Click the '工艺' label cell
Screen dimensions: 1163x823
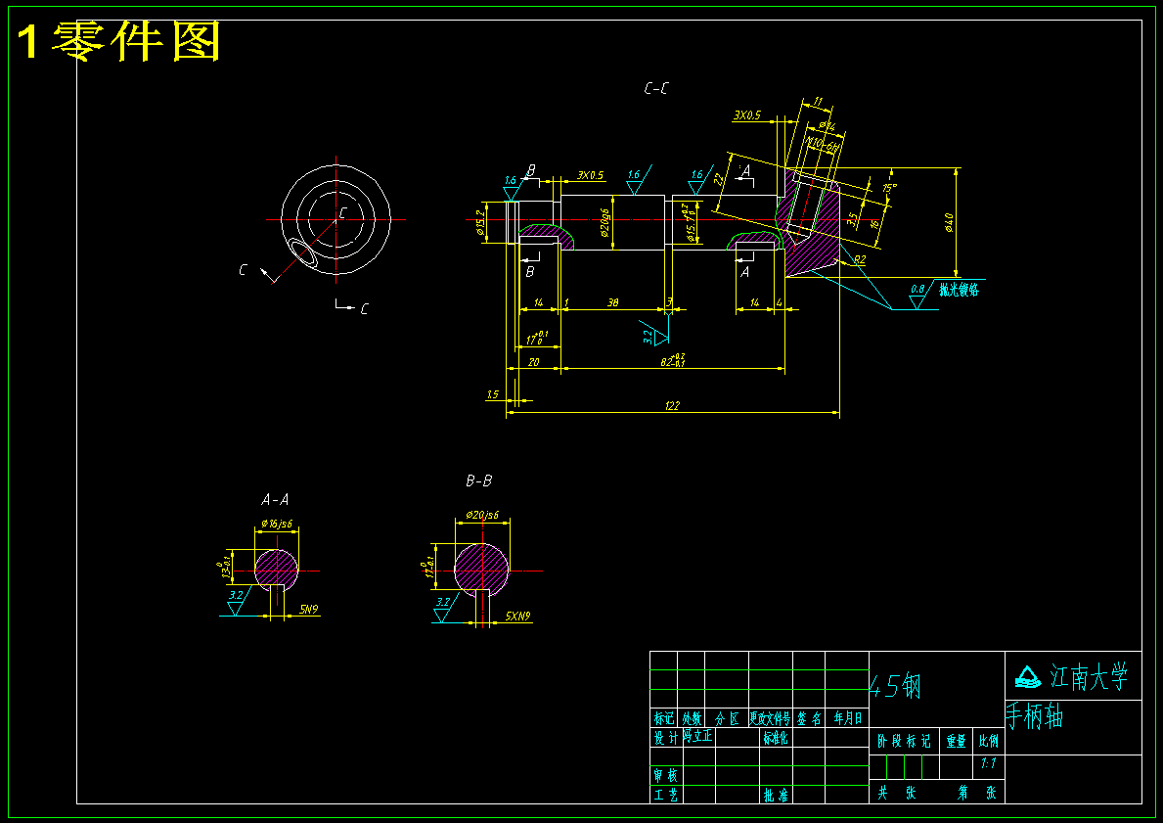(665, 795)
